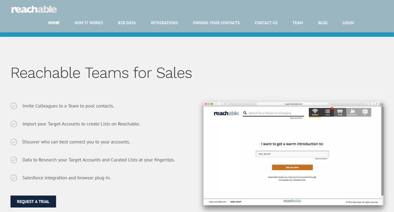The width and height of the screenshot is (394, 212).
Task: Click the check icon beside Salesforce integration
Action: [14, 178]
